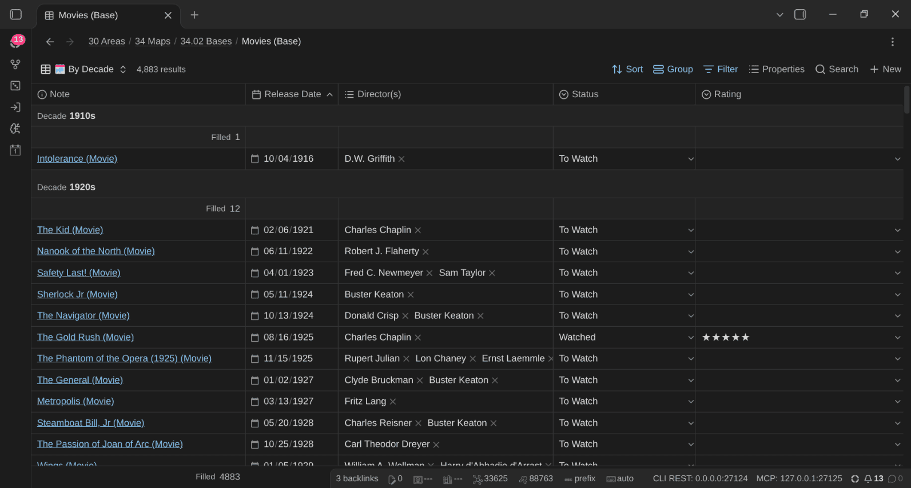Open Search in the base toolbar
The image size is (911, 488).
[x=837, y=69]
